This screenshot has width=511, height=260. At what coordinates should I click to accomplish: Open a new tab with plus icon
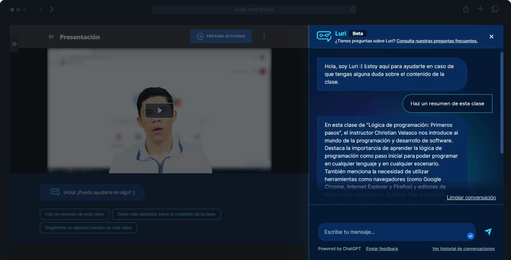(x=480, y=9)
